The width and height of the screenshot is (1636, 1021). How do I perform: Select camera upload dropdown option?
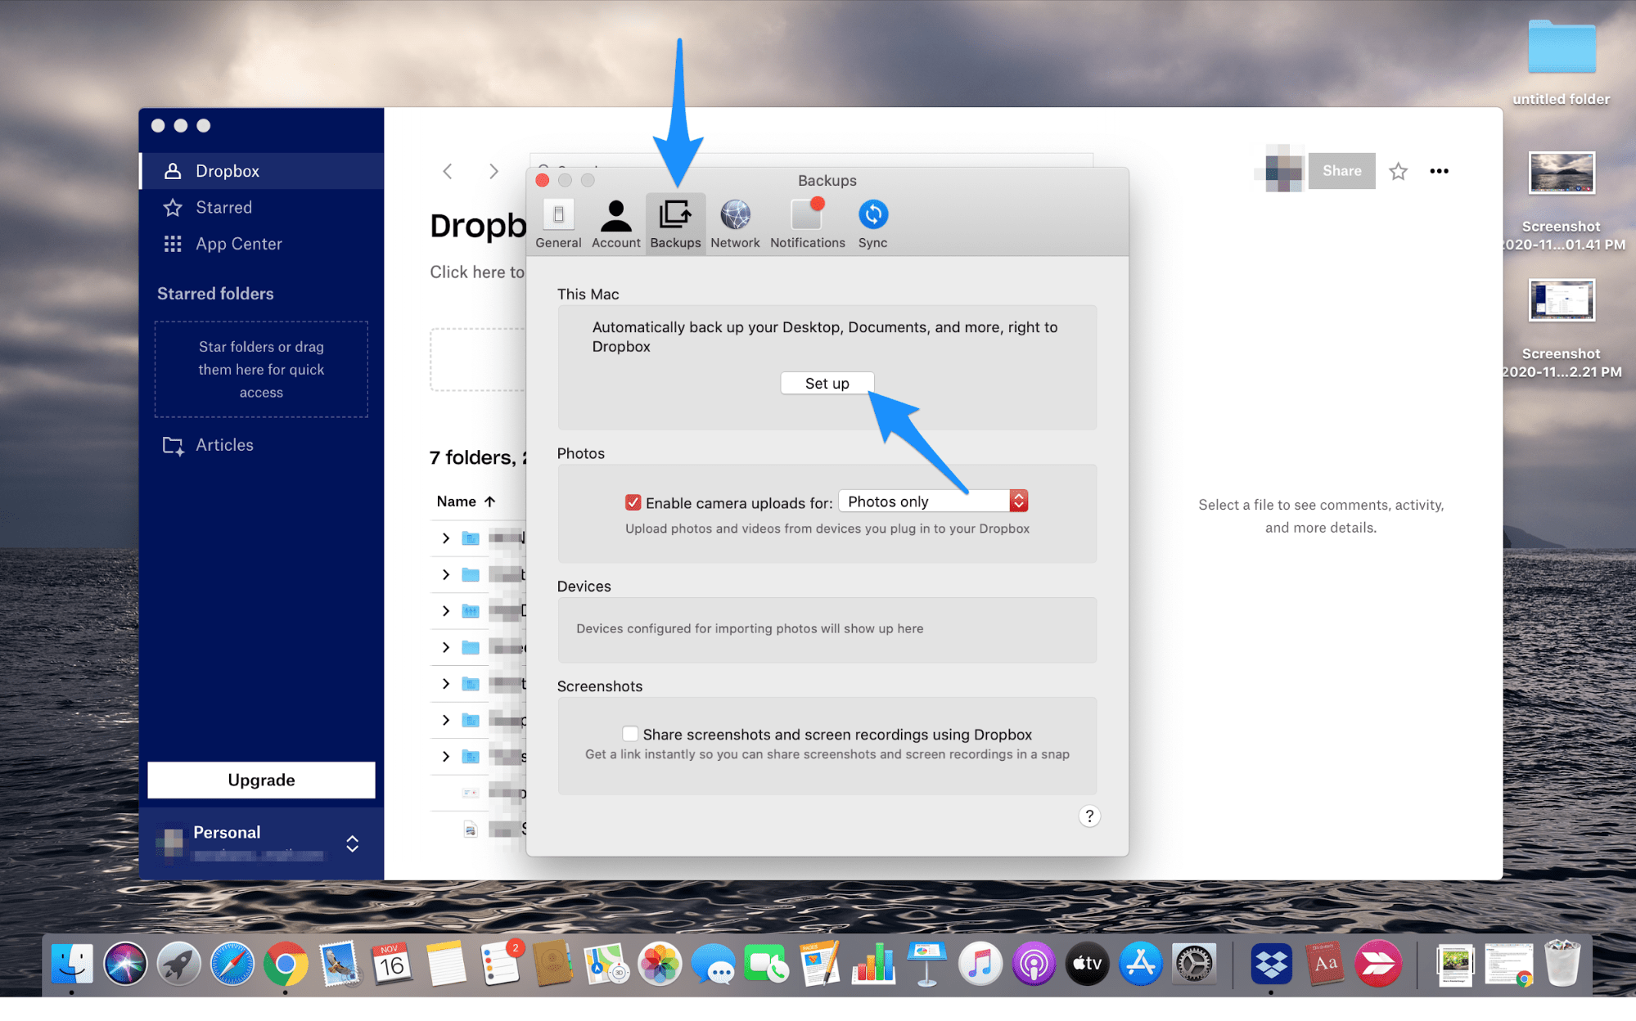[x=931, y=500]
